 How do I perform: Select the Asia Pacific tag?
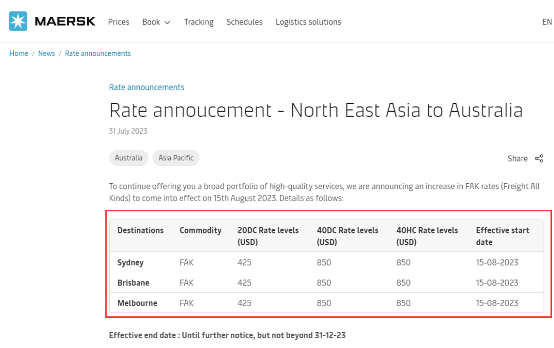click(x=176, y=158)
